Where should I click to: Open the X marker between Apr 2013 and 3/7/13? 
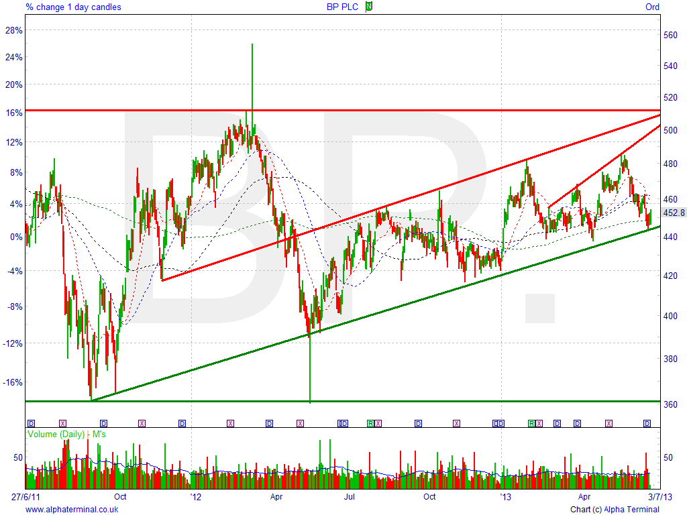click(609, 424)
